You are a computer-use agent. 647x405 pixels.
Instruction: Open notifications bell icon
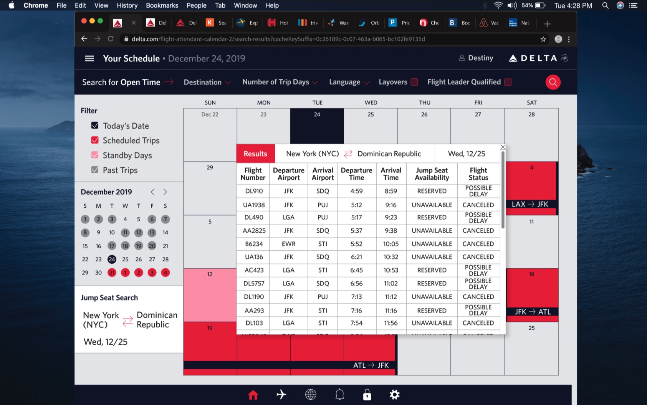tap(339, 395)
